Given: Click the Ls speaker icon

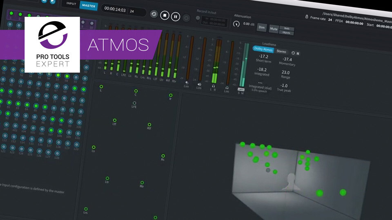Looking at the screenshot, I should point(94,147).
